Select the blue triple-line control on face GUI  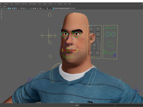tap(115, 55)
